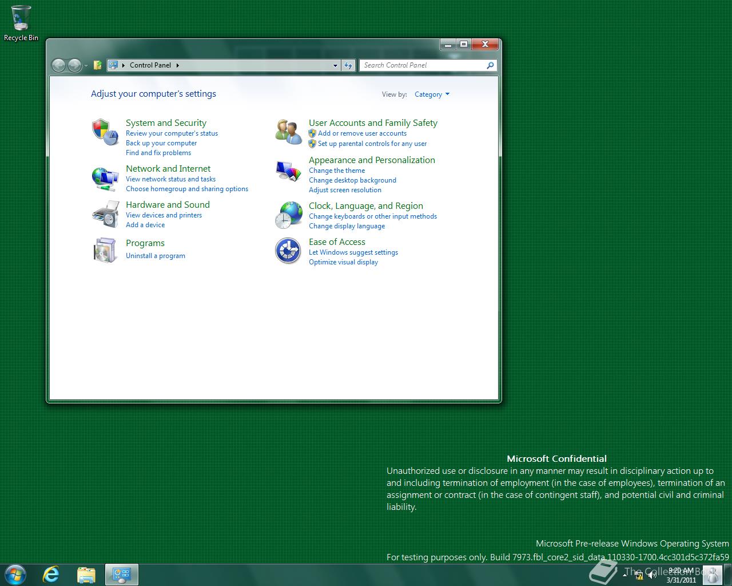
Task: Click Change display language
Action: (347, 226)
